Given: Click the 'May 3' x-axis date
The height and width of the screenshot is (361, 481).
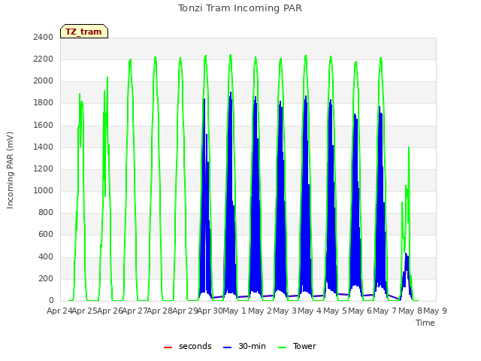Looking at the screenshot, I should 285,311.
